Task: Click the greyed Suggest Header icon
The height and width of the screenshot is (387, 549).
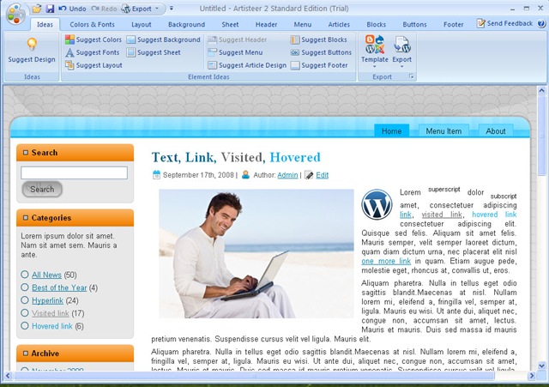Action: click(x=212, y=39)
